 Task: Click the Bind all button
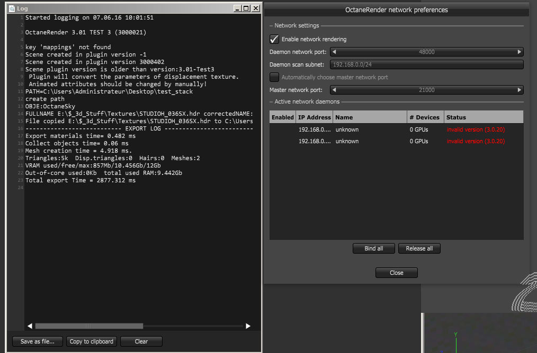(x=374, y=248)
